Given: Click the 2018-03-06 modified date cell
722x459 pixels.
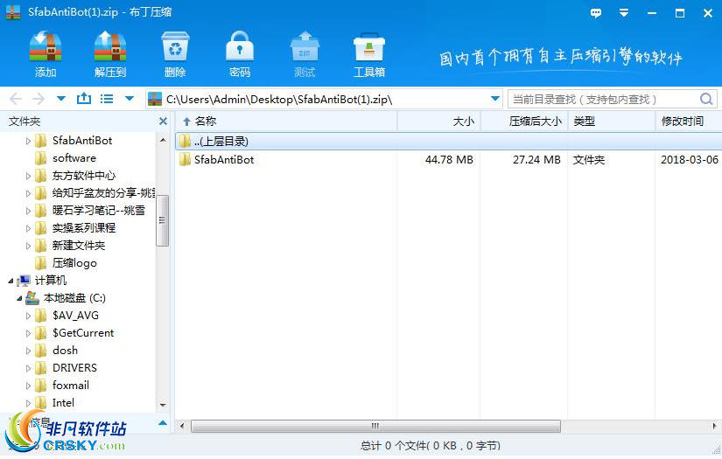Looking at the screenshot, I should pos(690,160).
